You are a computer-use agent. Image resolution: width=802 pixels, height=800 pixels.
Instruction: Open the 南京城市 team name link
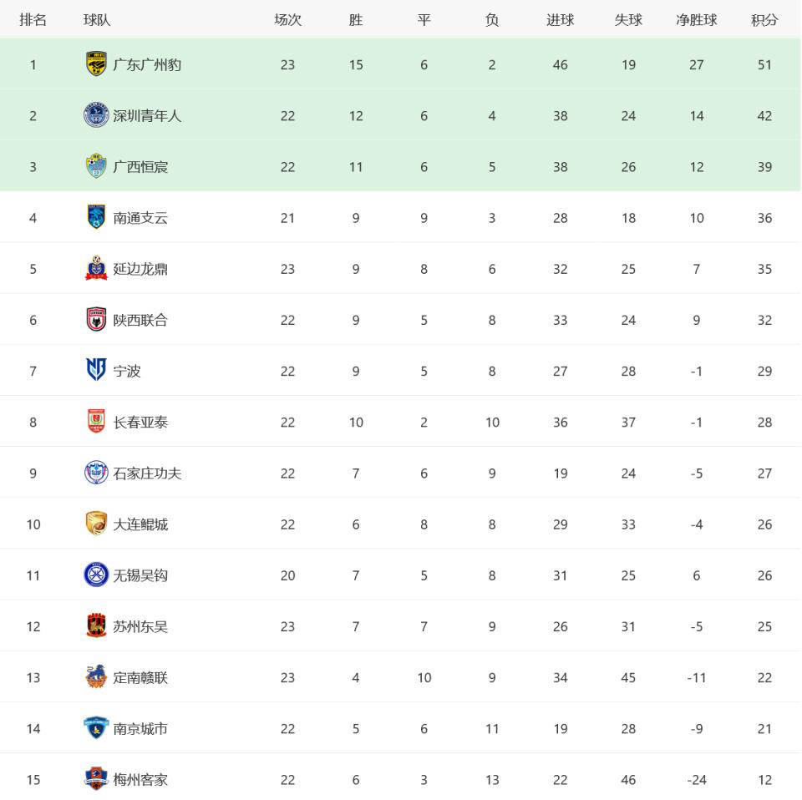coord(140,728)
